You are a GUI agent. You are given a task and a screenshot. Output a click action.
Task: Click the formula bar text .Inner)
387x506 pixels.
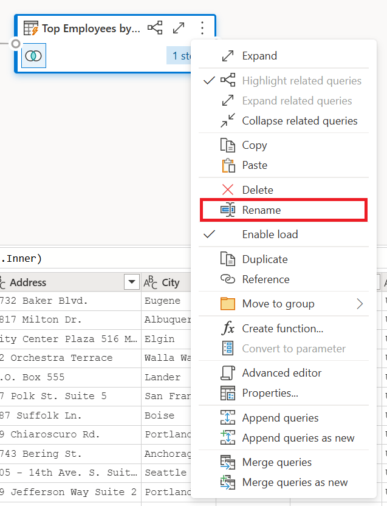point(21,259)
